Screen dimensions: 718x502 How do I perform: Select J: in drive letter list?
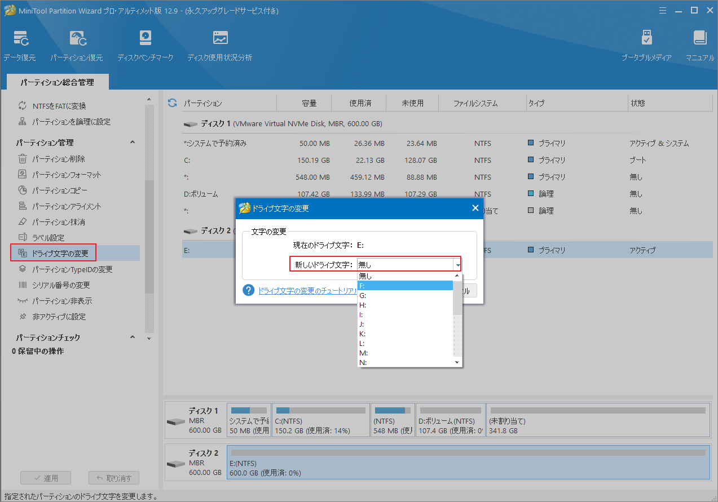click(x=405, y=324)
